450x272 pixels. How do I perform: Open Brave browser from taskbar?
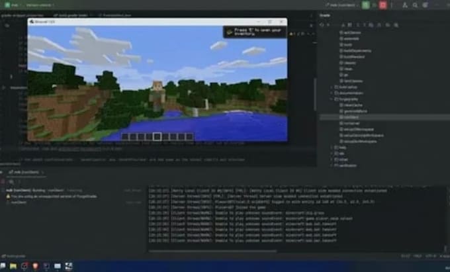coord(35,266)
